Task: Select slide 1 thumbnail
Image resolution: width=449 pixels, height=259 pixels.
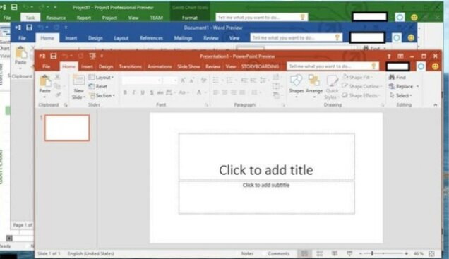Action: pyautogui.click(x=67, y=128)
